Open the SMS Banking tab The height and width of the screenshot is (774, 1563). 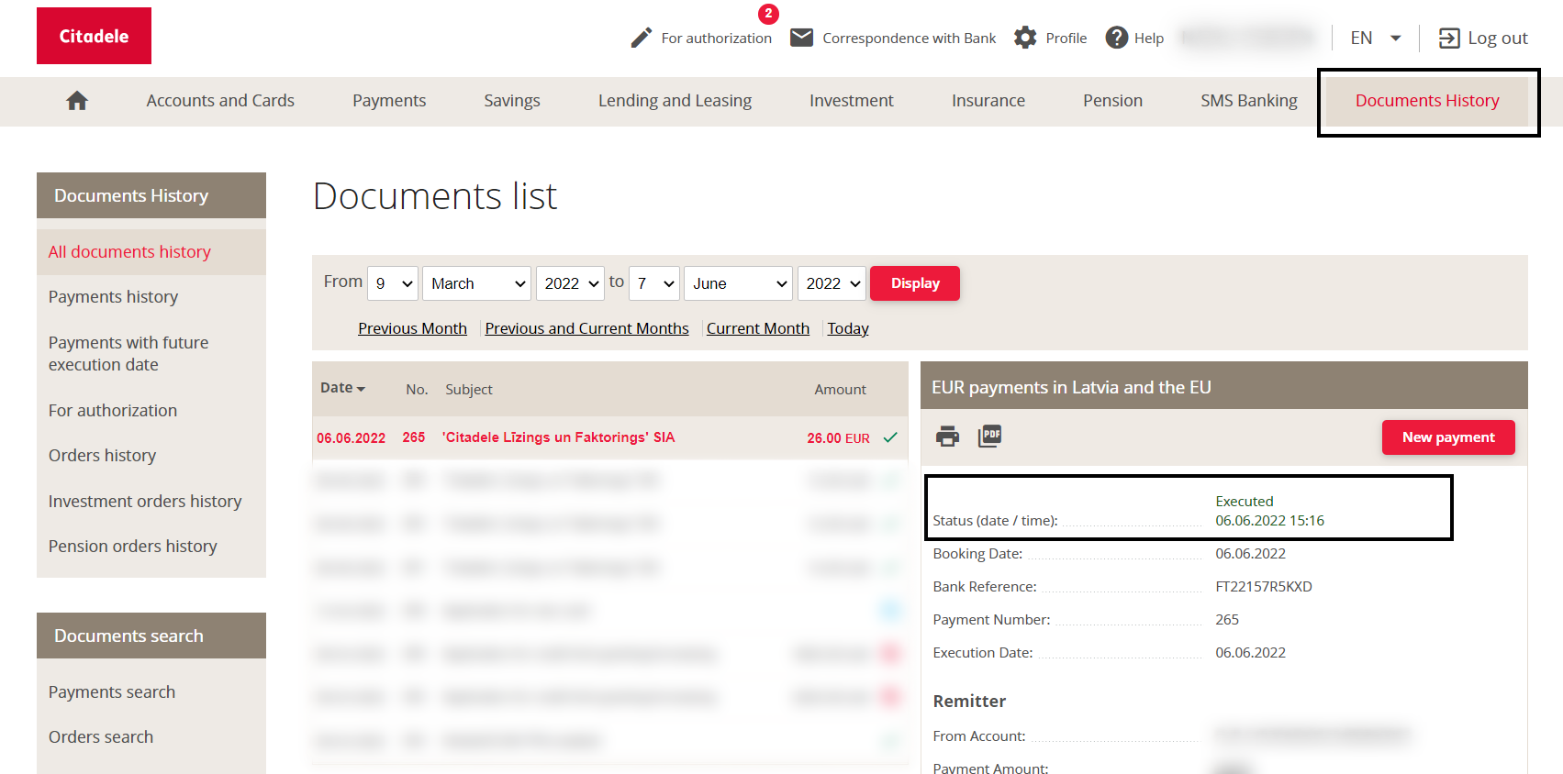point(1249,101)
